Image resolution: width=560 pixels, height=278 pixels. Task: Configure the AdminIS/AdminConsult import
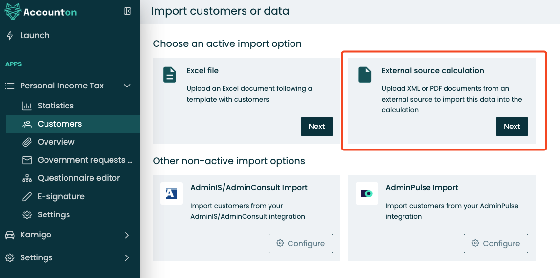coord(301,243)
